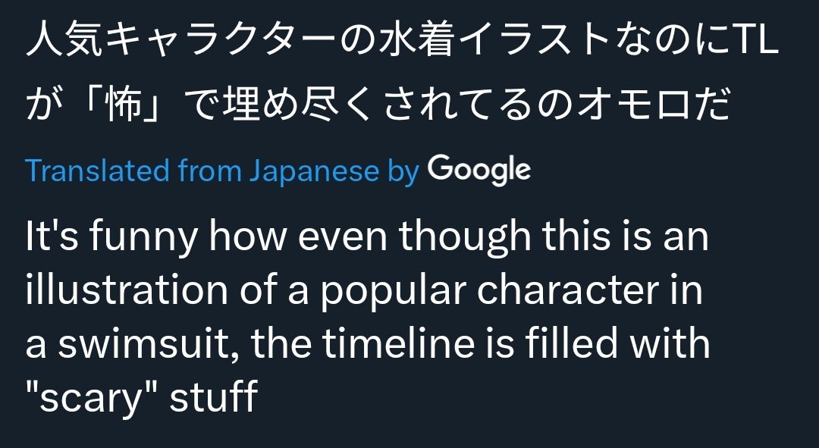Click the 「怖」 quoted character in the tweet
Viewport: 819px width, 448px height.
point(123,105)
